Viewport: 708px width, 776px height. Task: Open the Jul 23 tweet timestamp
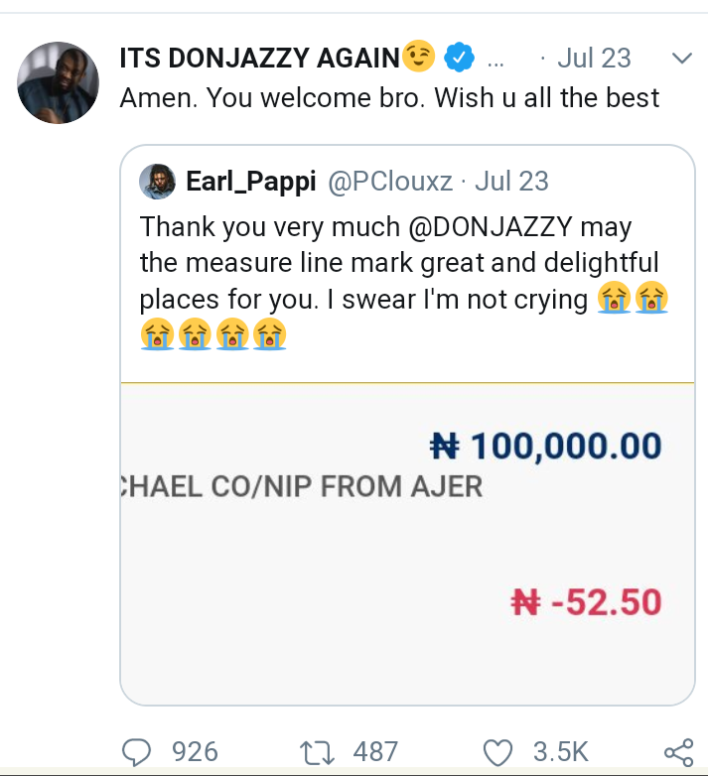click(593, 59)
